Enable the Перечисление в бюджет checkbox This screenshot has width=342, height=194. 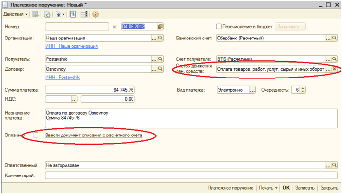point(219,27)
